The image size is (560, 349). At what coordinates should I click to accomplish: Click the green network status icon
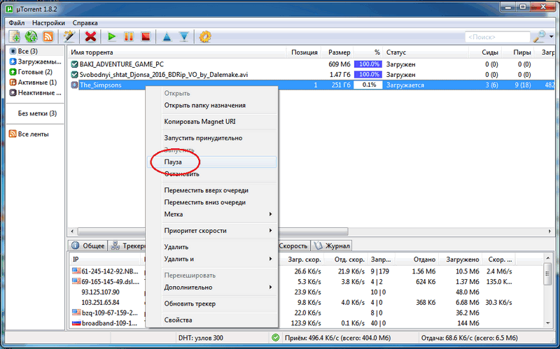pyautogui.click(x=275, y=337)
